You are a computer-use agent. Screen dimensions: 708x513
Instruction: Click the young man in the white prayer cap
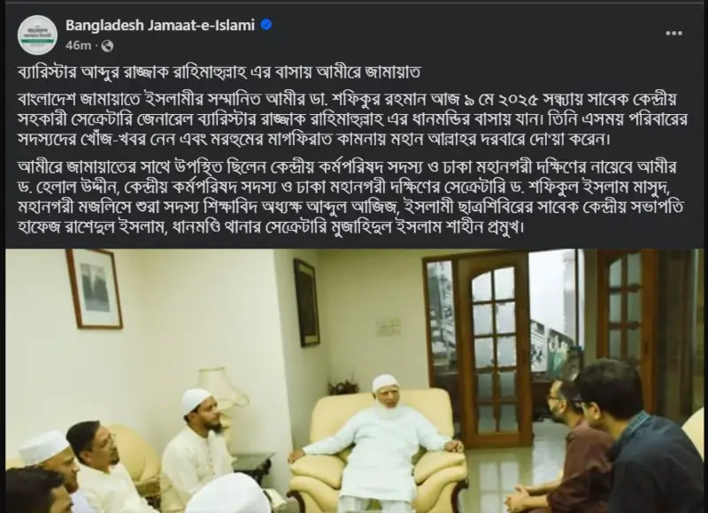(198, 442)
